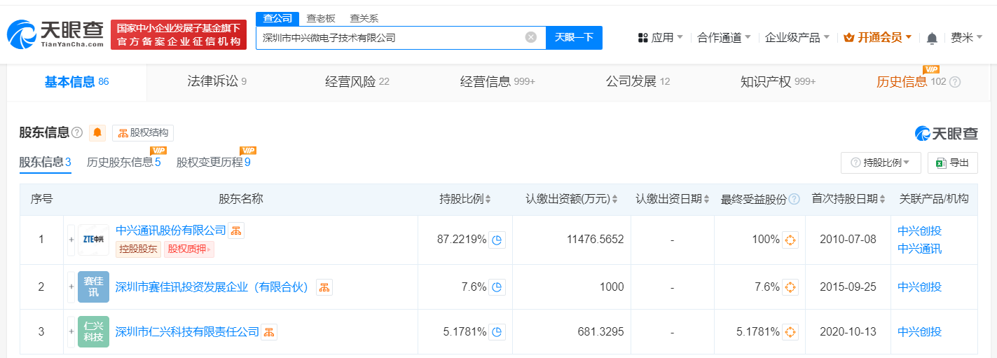Click the 天眼一下 search button
Viewport: 997px width, 358px height.
point(574,38)
